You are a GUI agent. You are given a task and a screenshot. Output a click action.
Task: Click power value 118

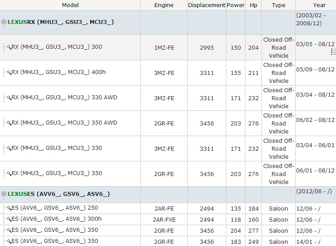[236, 220]
